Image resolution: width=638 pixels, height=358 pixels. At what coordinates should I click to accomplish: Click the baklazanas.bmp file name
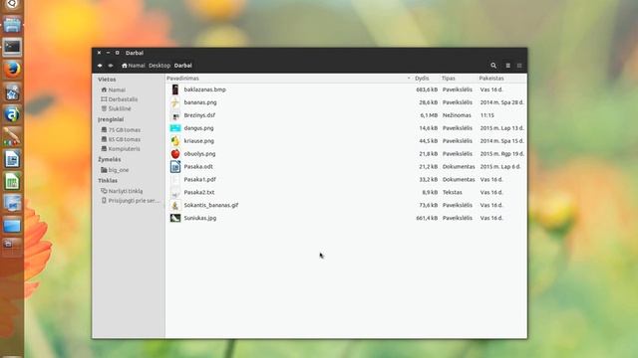(x=204, y=89)
